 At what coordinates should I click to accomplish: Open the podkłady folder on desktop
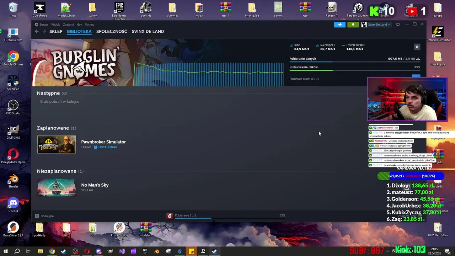(39, 229)
